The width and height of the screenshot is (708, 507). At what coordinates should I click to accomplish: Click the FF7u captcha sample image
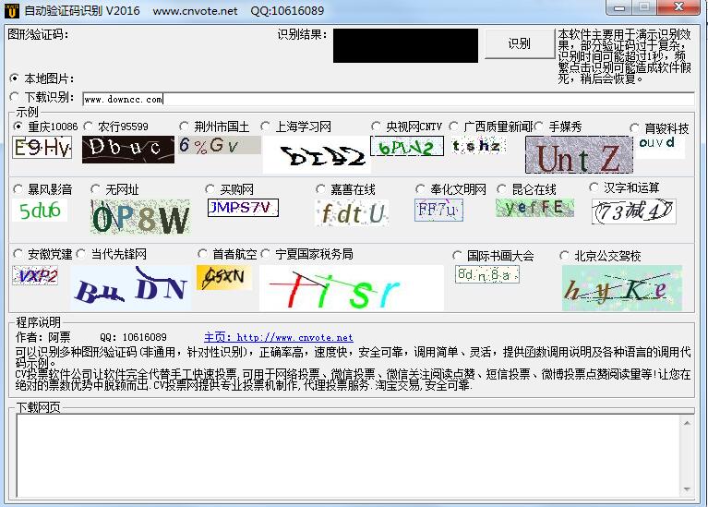438,211
